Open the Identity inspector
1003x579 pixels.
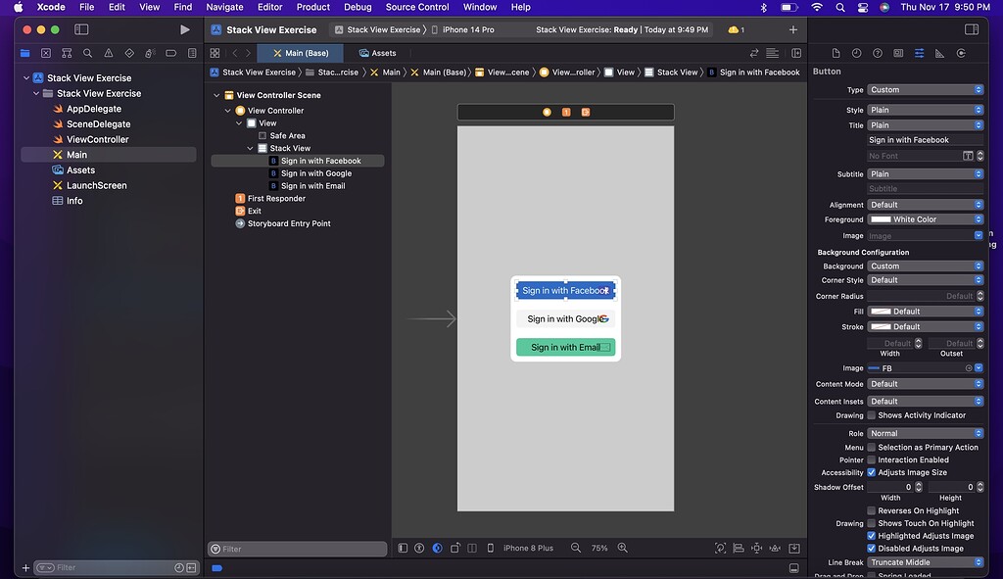[x=898, y=53]
